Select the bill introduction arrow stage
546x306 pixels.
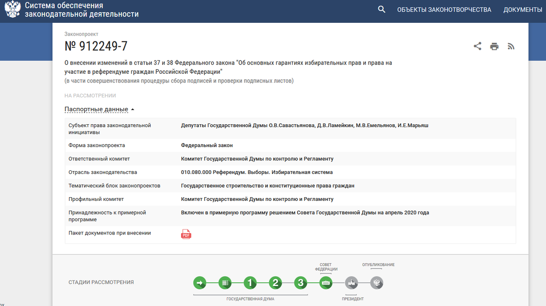199,283
